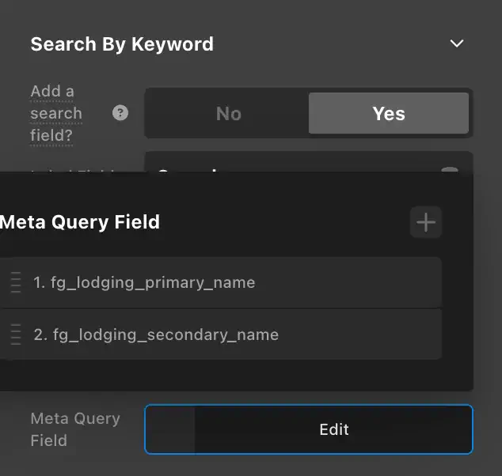The width and height of the screenshot is (502, 476).
Task: Click the Meta Query Field popup heading
Action: point(80,222)
